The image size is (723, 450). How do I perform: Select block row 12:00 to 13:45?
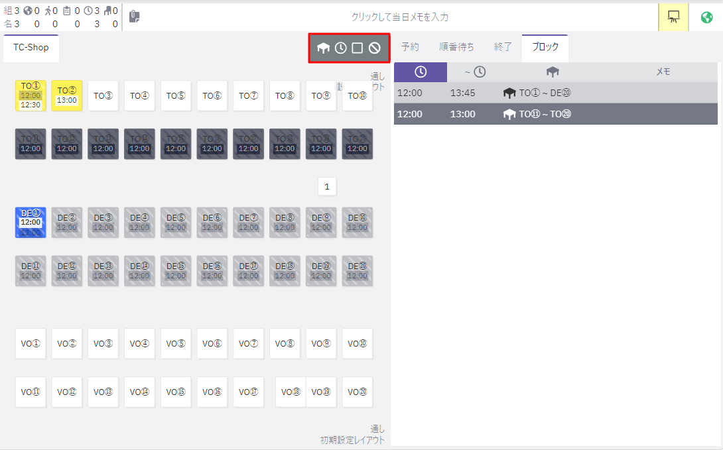(x=556, y=93)
